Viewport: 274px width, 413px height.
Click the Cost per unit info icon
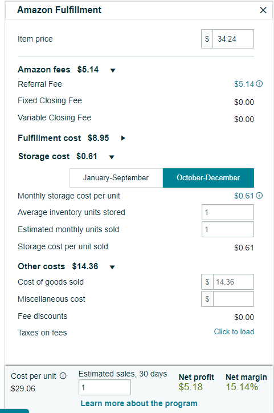(63, 375)
